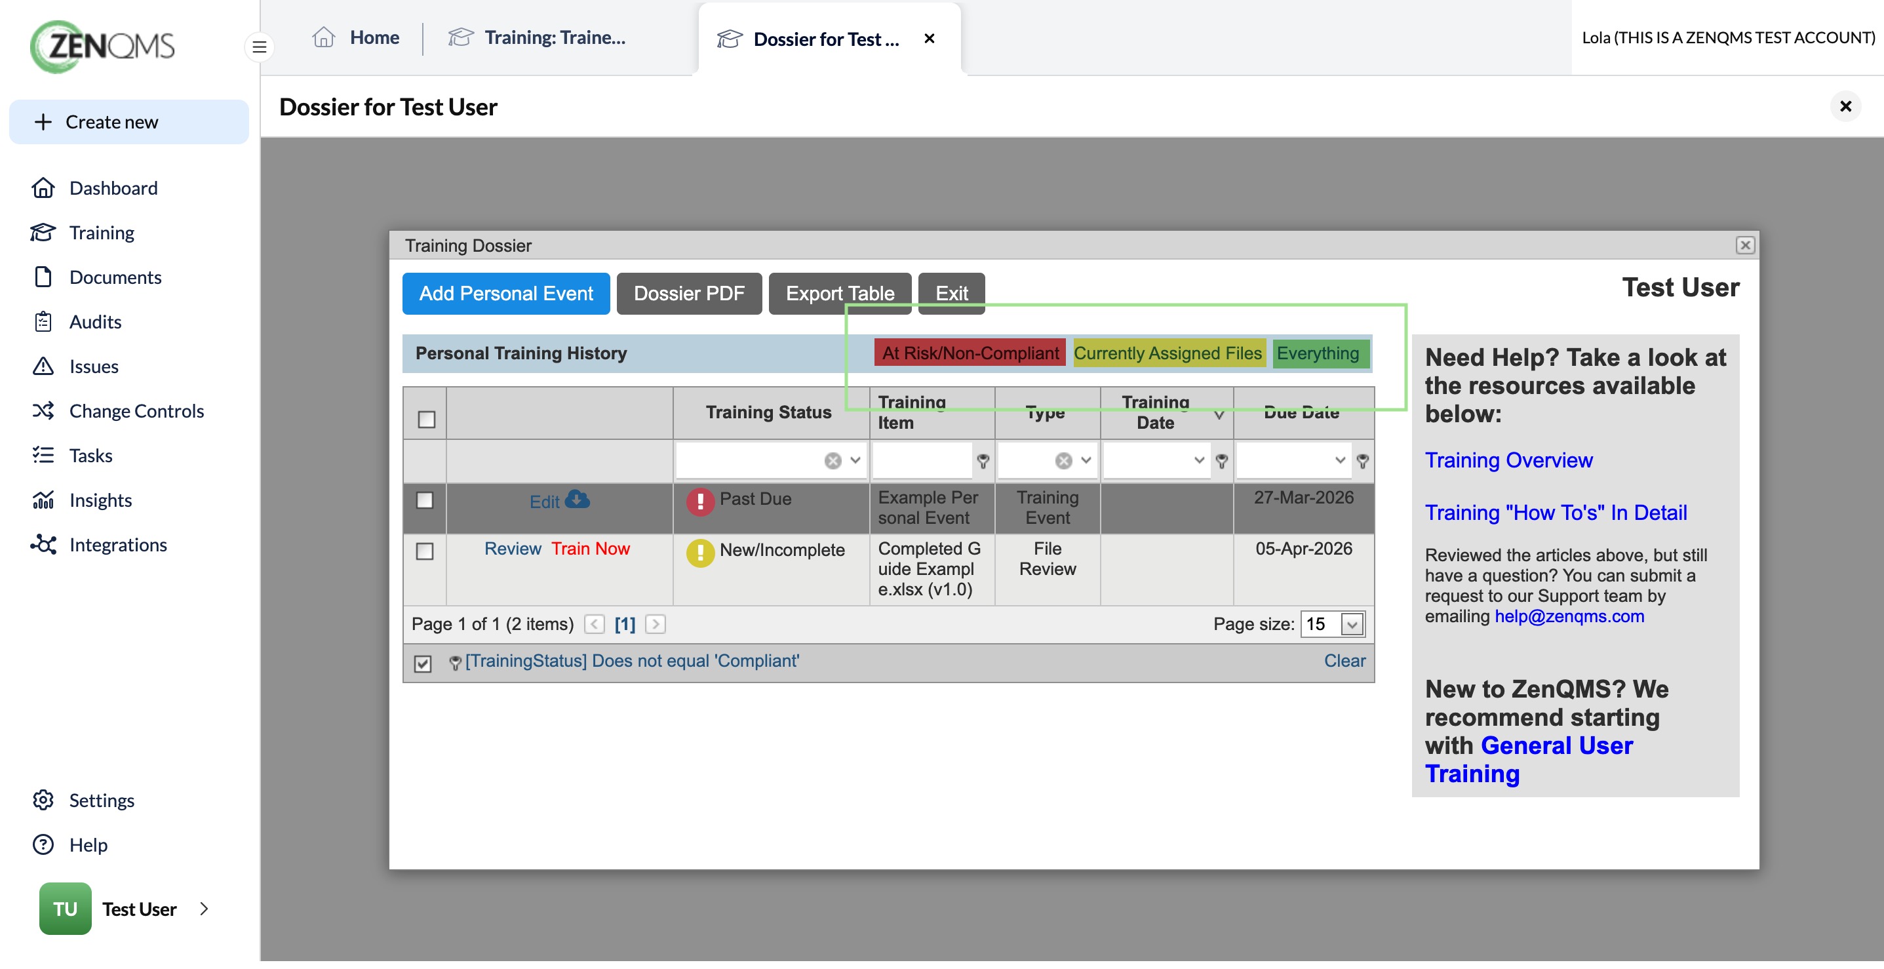This screenshot has width=1884, height=969.
Task: Open the Integrations nodes icon
Action: [x=43, y=545]
